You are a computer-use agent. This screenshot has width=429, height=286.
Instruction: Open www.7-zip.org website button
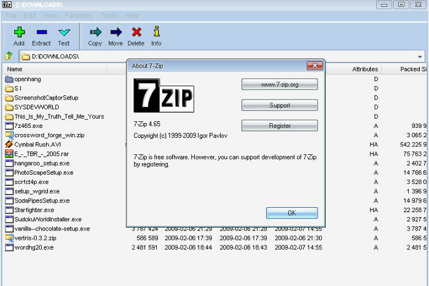(x=280, y=84)
